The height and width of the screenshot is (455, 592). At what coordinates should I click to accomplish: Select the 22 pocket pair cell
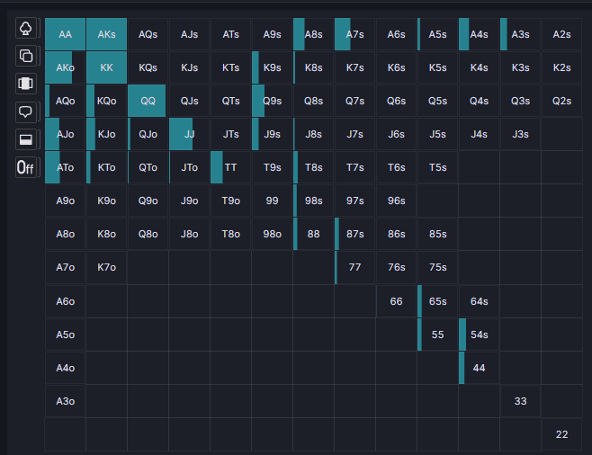click(x=561, y=434)
